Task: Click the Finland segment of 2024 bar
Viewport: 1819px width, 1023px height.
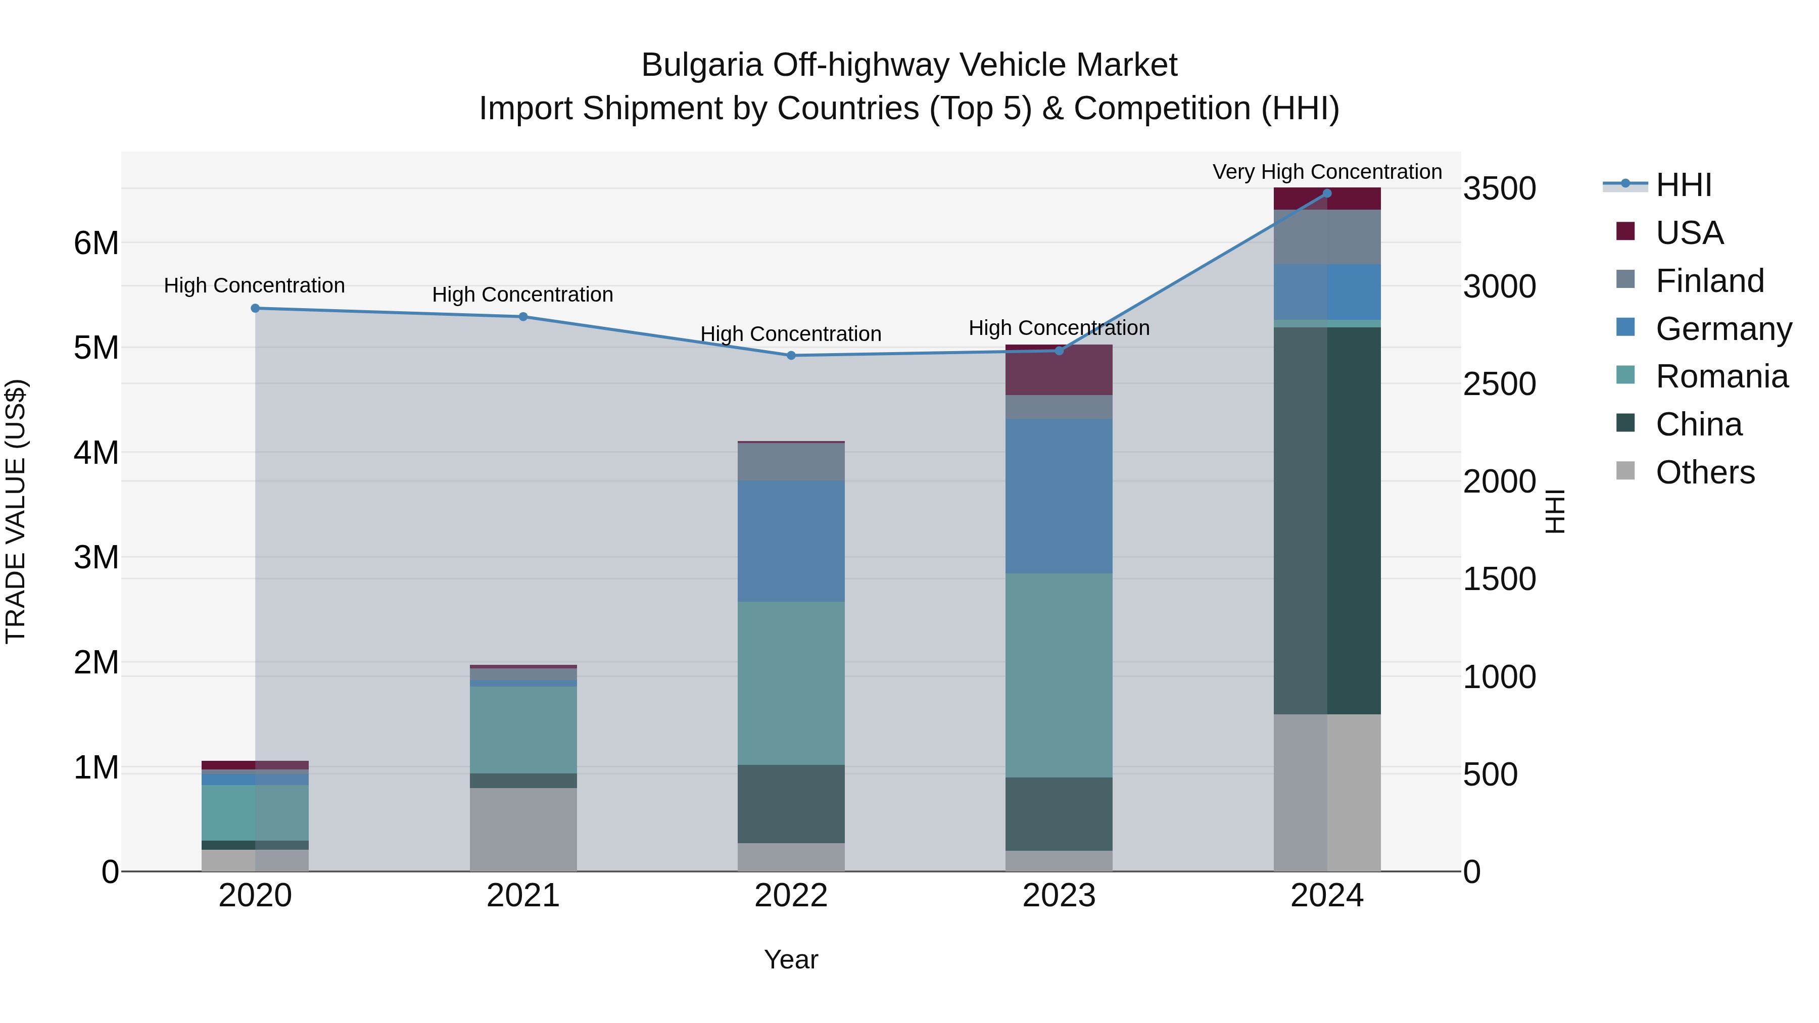Action: coord(1327,237)
